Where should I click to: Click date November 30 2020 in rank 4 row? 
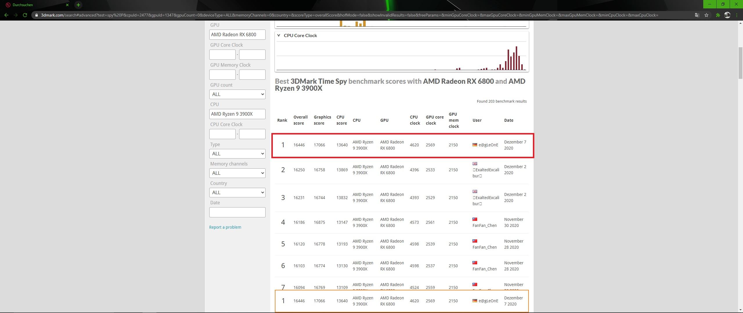(x=514, y=222)
